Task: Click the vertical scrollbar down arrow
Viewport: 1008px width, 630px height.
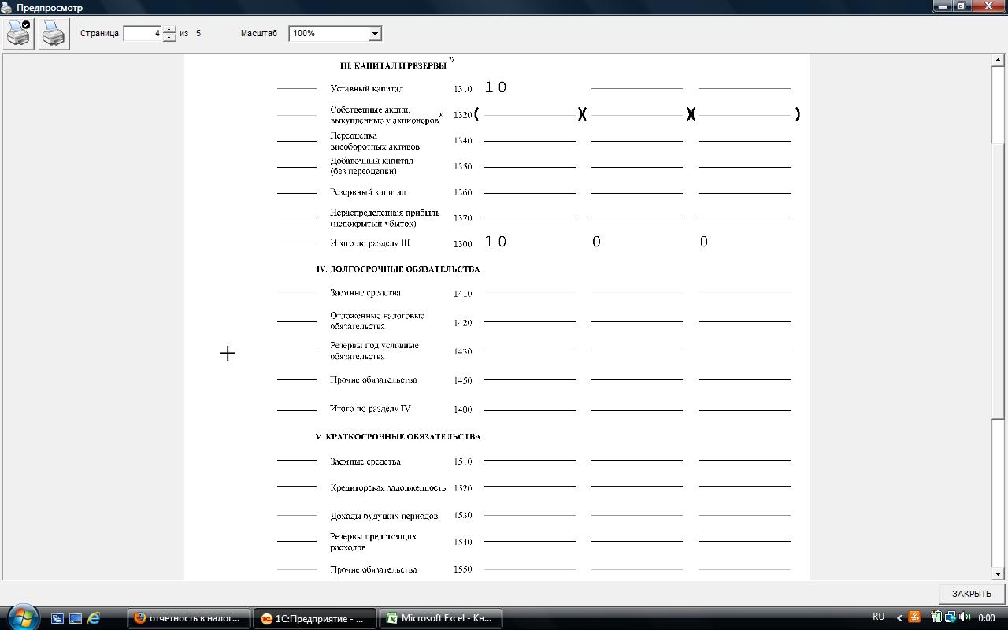Action: [998, 573]
